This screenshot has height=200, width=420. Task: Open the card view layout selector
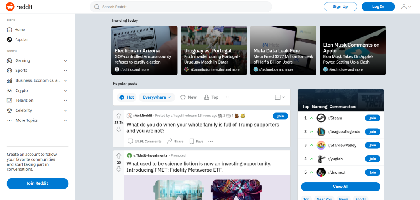click(x=280, y=97)
